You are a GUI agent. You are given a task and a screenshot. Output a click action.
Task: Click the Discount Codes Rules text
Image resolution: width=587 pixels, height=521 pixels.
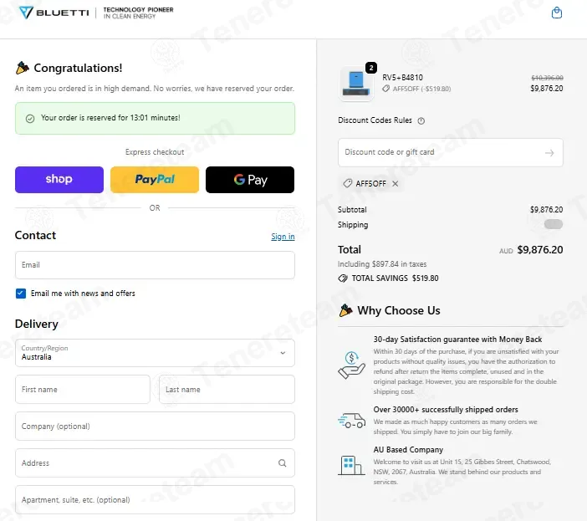tap(375, 120)
